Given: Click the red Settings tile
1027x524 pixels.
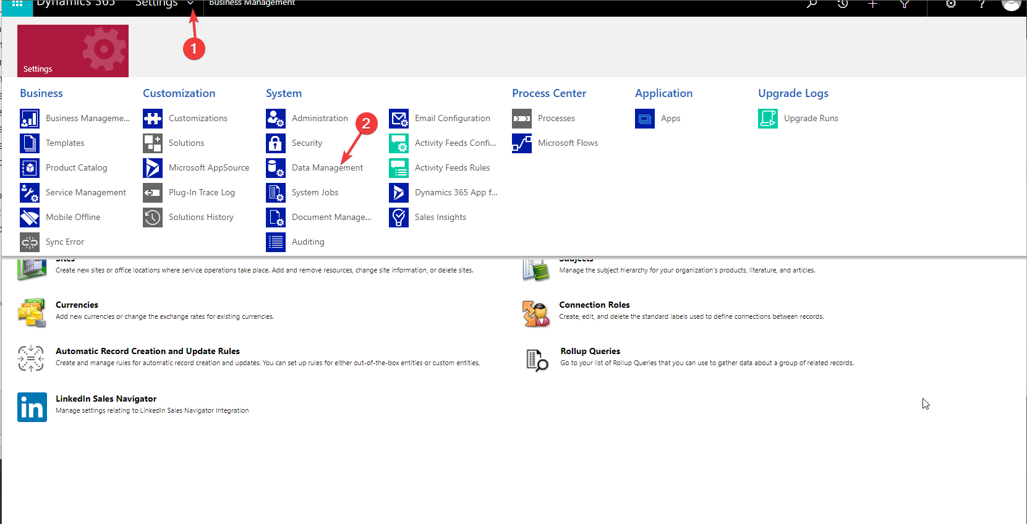Looking at the screenshot, I should click(73, 51).
